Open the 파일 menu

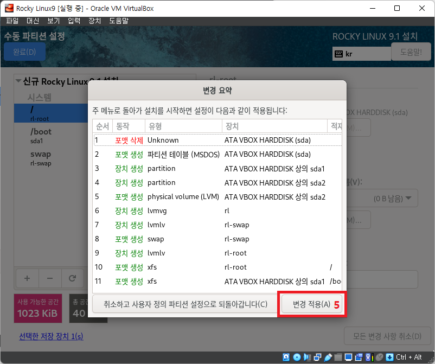click(12, 21)
